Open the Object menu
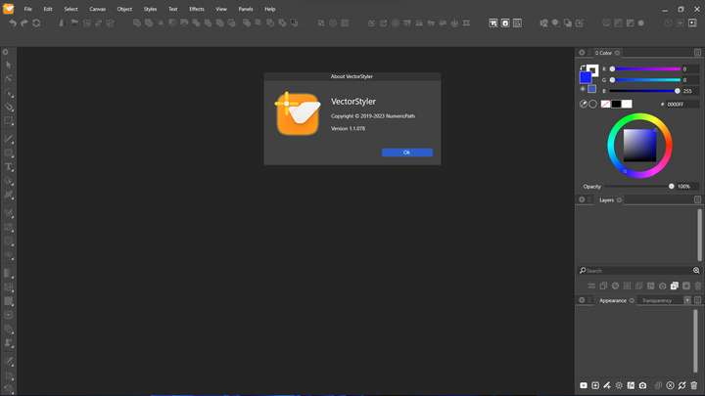The height and width of the screenshot is (396, 705). [124, 9]
